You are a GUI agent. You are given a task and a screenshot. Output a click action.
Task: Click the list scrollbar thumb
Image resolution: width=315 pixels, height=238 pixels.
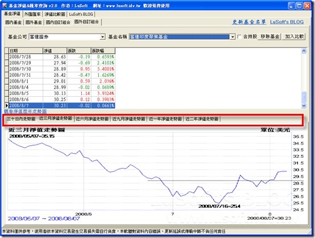pos(304,97)
